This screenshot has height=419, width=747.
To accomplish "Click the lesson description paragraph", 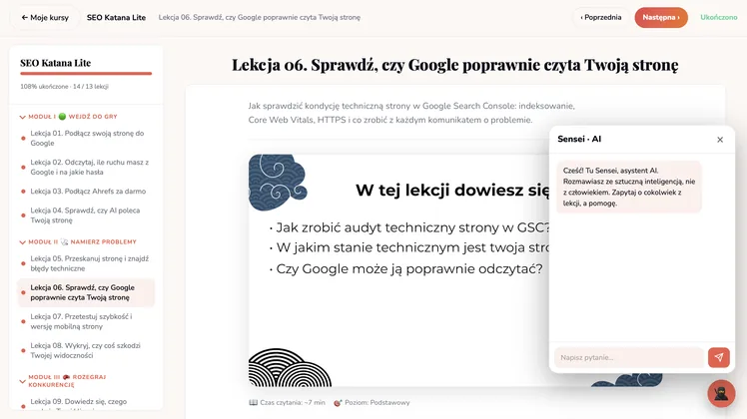I will tap(411, 113).
